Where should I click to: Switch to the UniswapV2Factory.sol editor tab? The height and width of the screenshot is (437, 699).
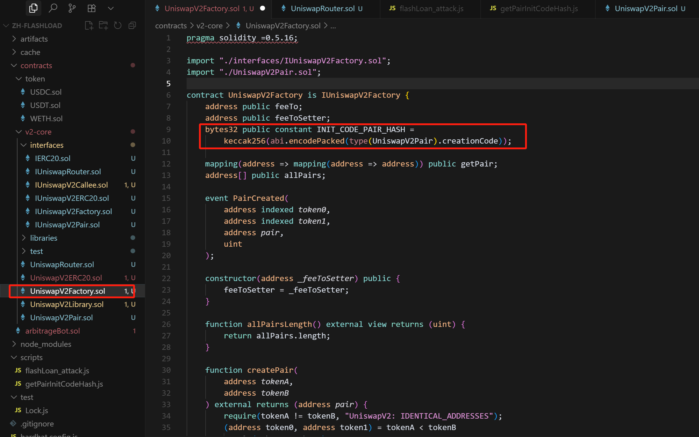pos(208,9)
